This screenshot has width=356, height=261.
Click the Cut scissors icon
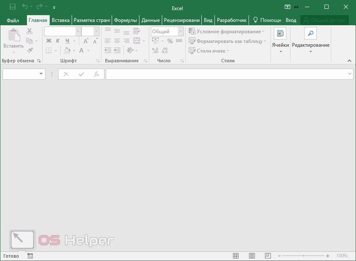point(29,31)
